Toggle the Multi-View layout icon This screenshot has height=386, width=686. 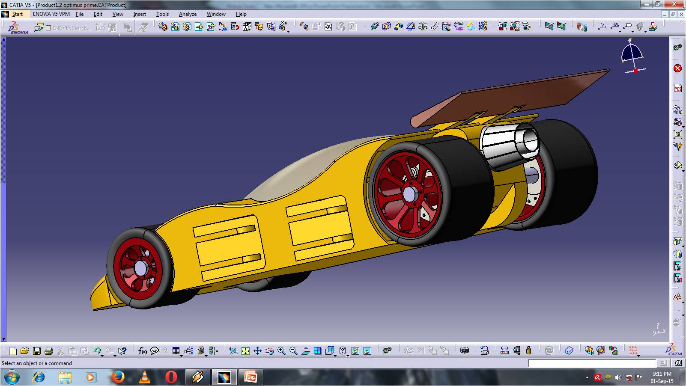tap(317, 351)
